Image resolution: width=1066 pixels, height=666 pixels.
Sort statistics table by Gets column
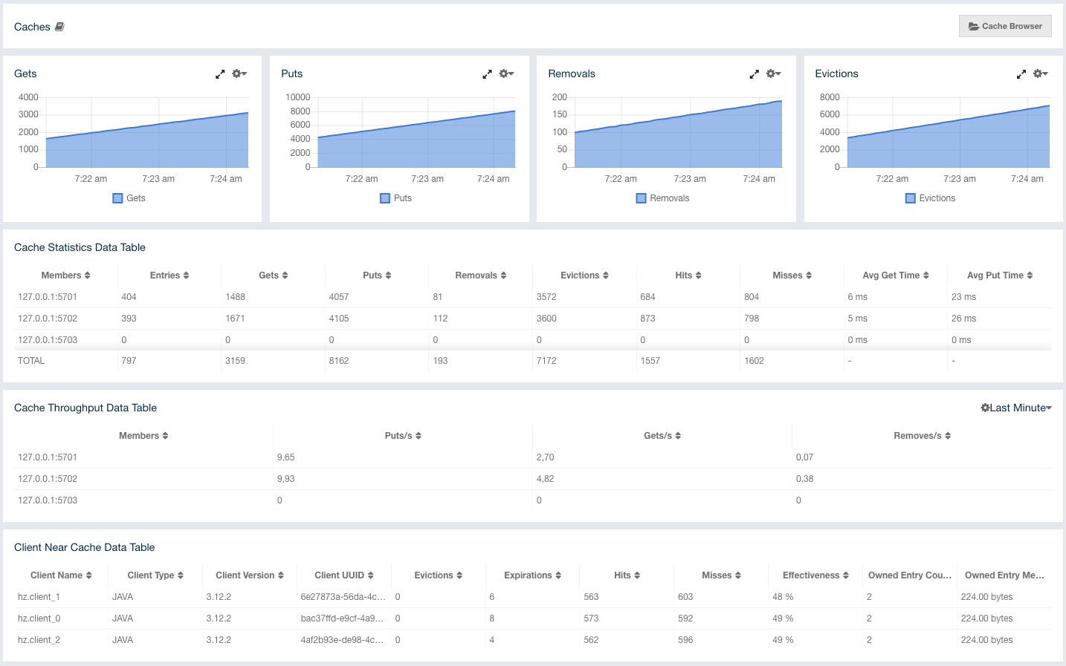(273, 275)
